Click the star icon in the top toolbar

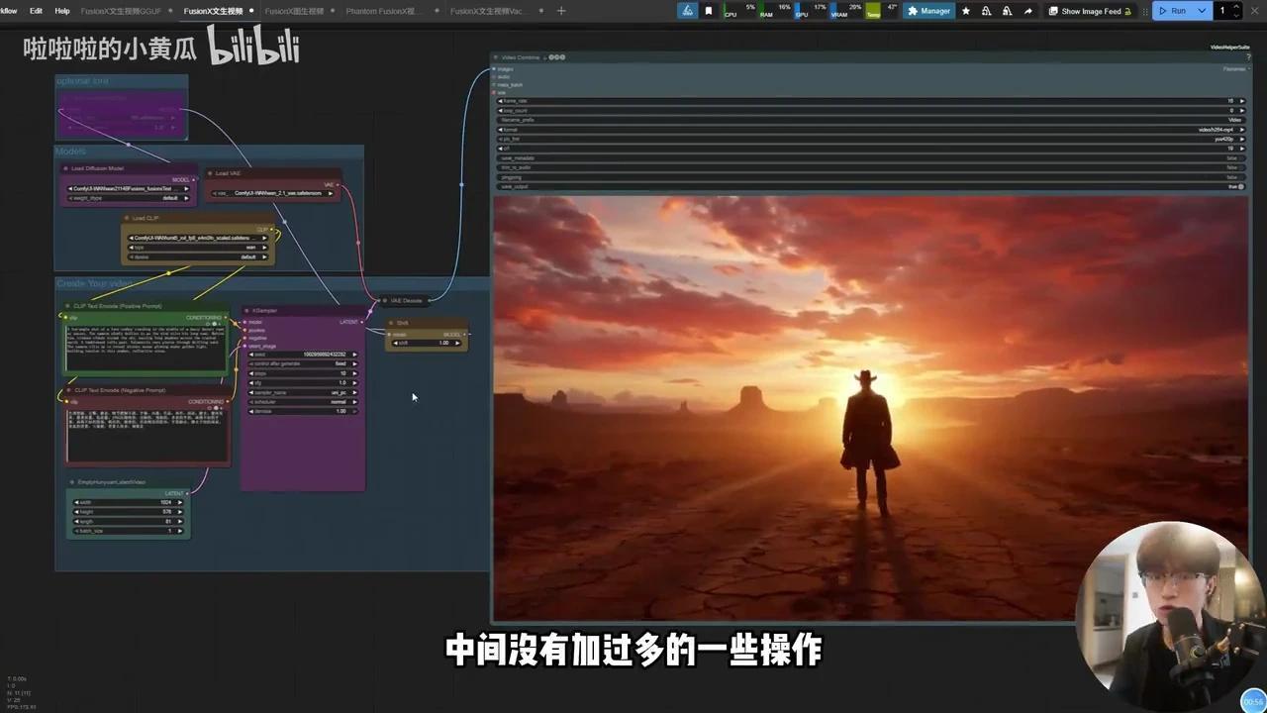(x=965, y=11)
